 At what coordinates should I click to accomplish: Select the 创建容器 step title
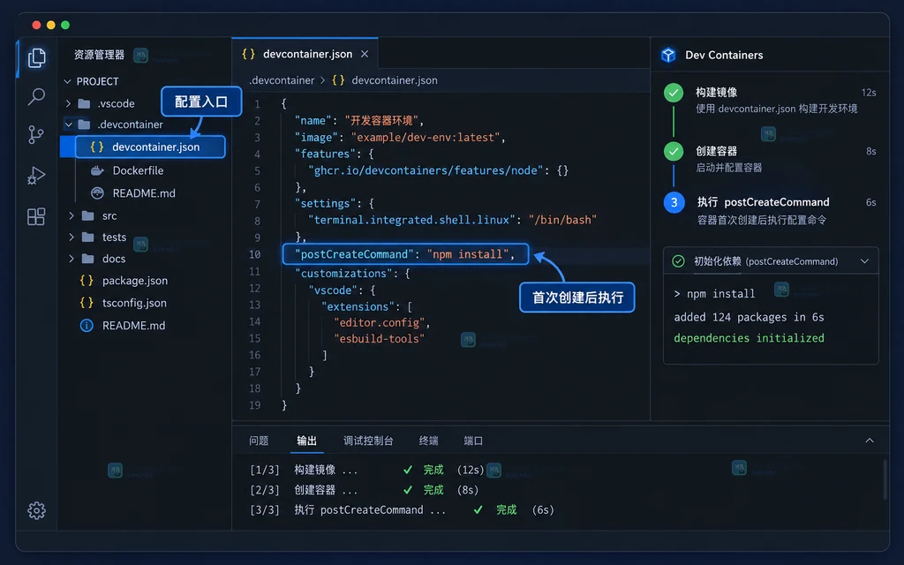click(x=716, y=151)
